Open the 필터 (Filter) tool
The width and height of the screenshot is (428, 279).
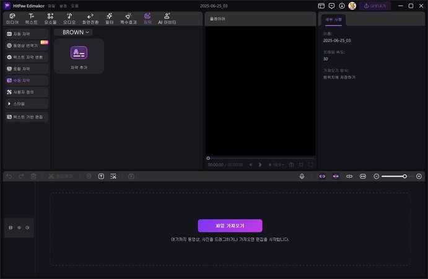(109, 19)
